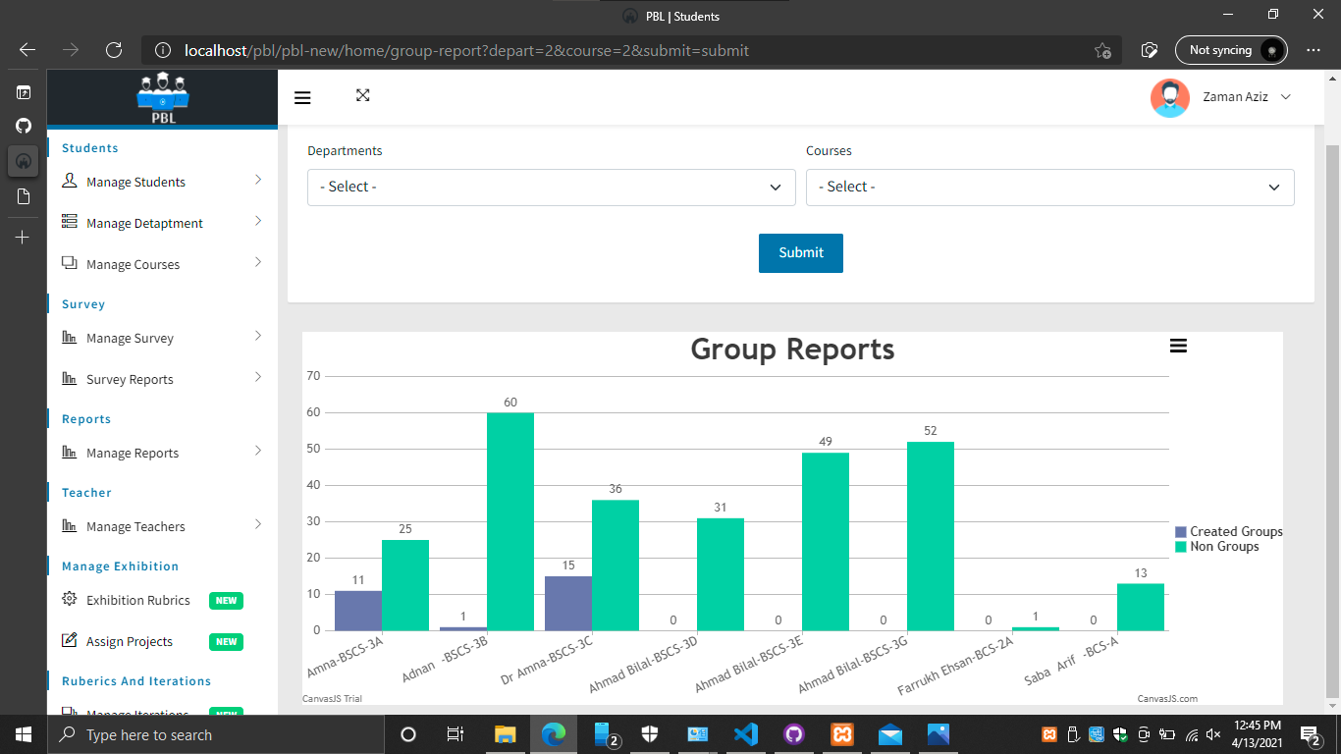This screenshot has width=1341, height=754.
Task: Click the Exhibition Rubrics gear icon
Action: pos(69,600)
